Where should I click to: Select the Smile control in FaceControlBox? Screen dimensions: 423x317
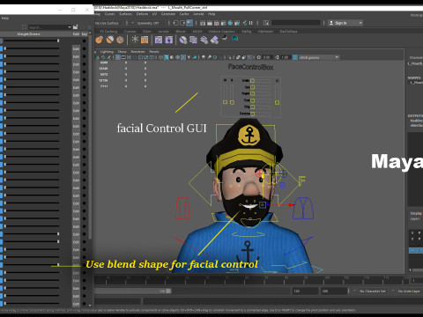253,80
